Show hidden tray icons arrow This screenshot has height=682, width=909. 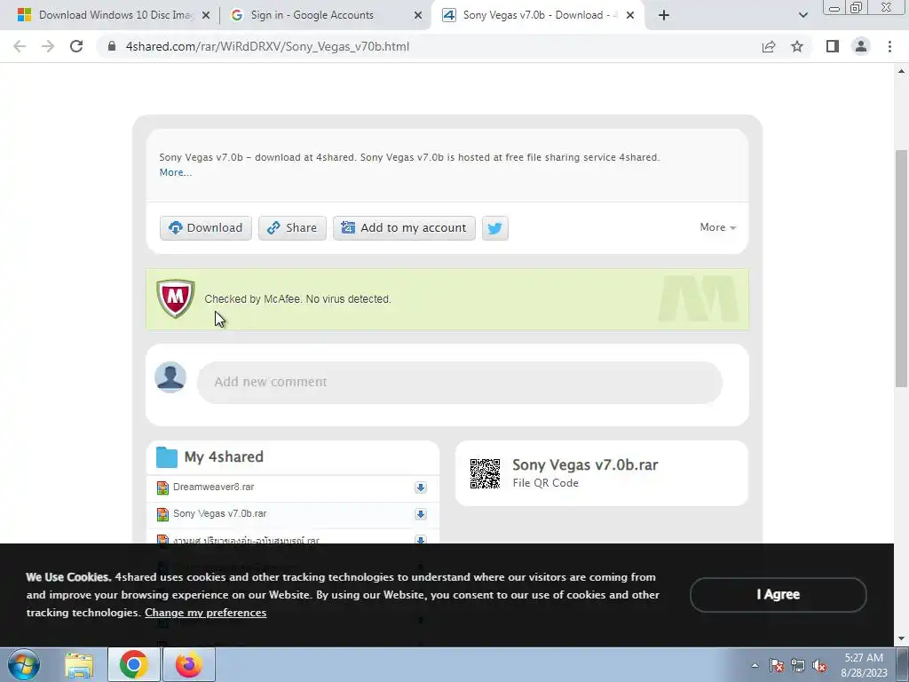(x=755, y=665)
